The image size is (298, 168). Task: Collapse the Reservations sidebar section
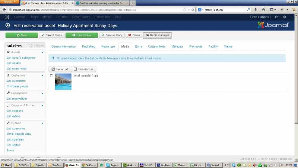tap(42, 93)
